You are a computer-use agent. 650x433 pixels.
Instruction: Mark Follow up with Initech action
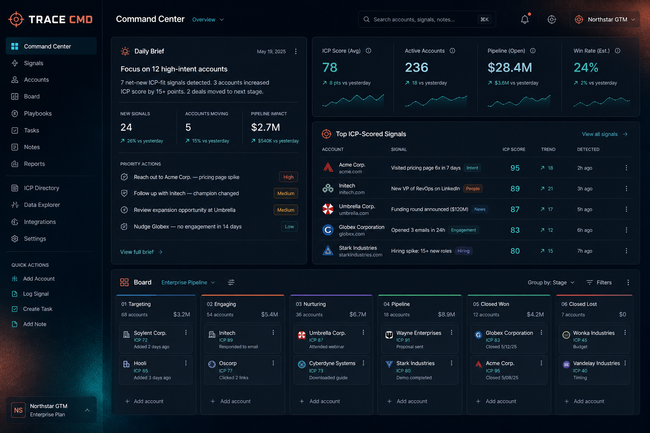tap(124, 193)
